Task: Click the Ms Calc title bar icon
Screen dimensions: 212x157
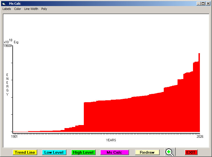Action: [4, 4]
